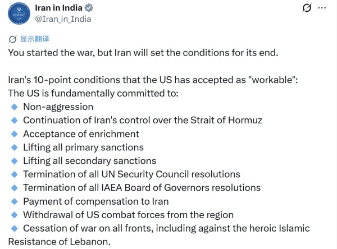The height and width of the screenshot is (249, 337).
Task: Open the three-dots more options menu
Action: [322, 8]
